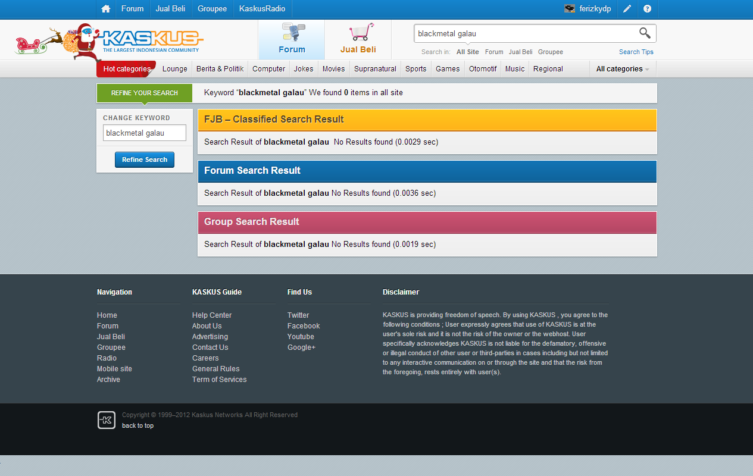This screenshot has width=753, height=476.
Task: Open Groupee in the top bar
Action: (213, 9)
